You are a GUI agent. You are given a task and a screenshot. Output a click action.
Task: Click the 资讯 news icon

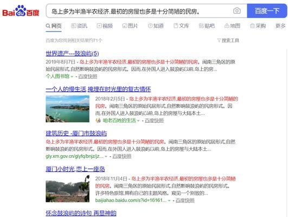tap(73, 26)
